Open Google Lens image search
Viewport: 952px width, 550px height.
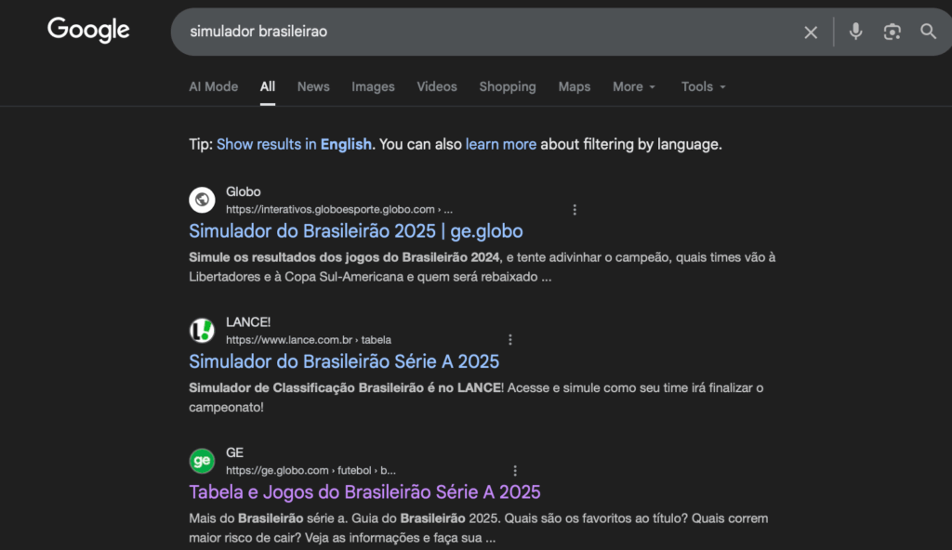coord(892,32)
